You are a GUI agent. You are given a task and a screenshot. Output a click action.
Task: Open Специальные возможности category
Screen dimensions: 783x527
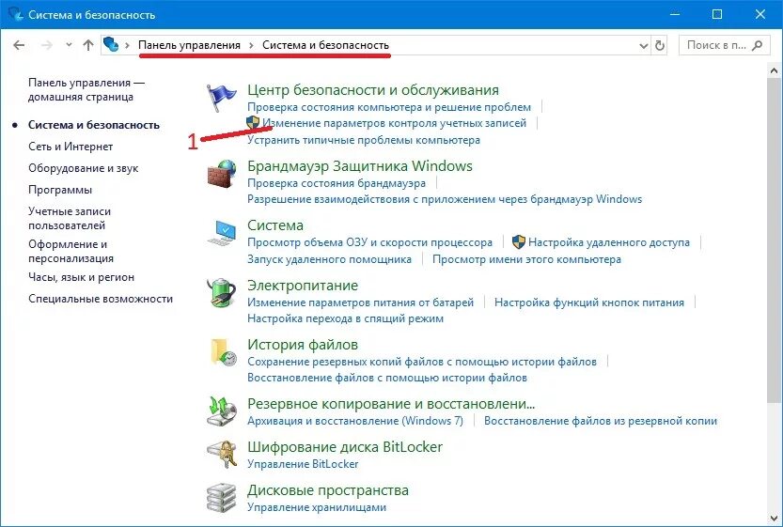tap(101, 299)
